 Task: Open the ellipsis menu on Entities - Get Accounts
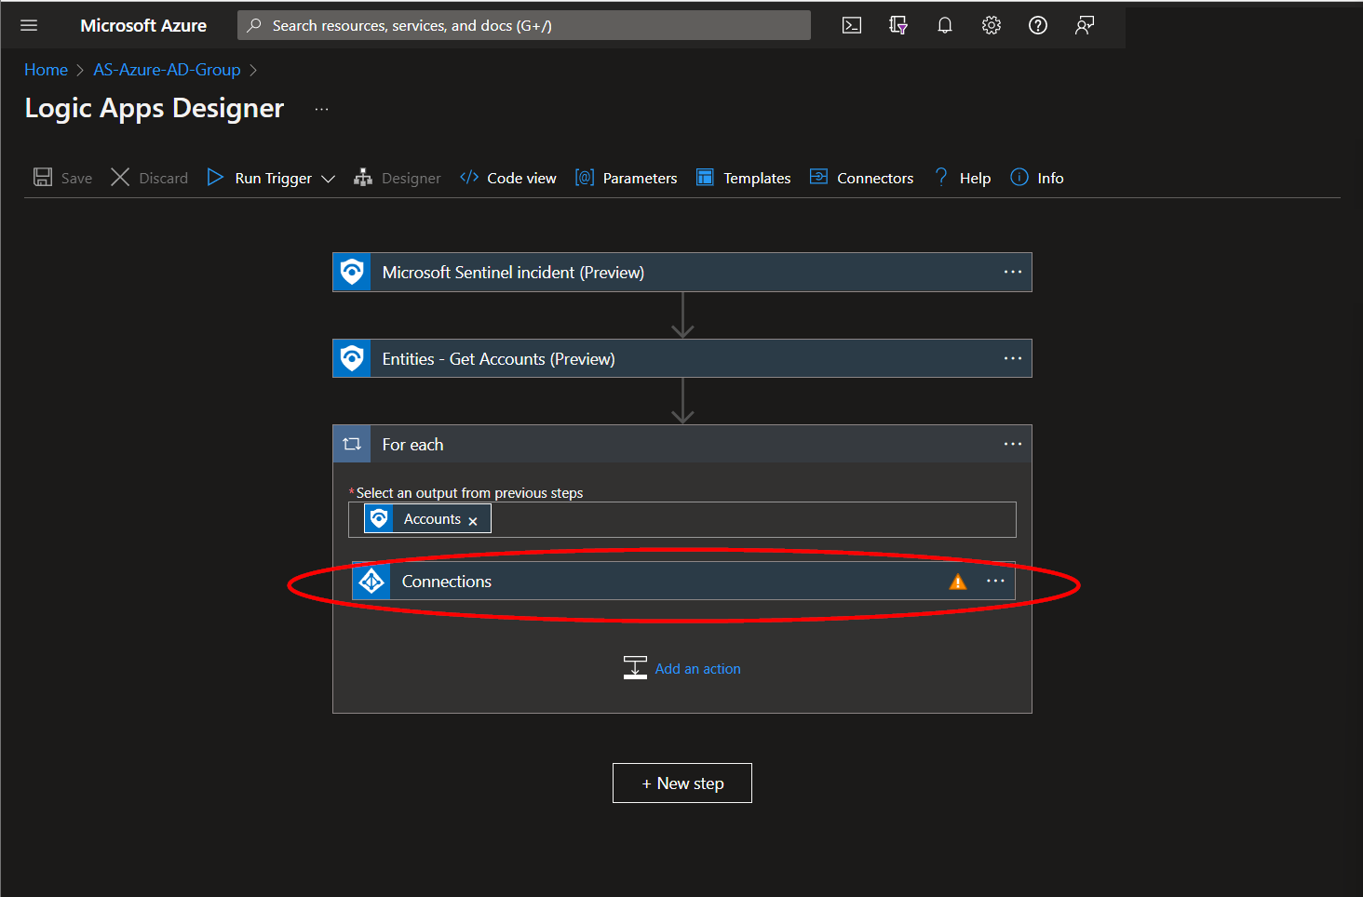click(x=1013, y=358)
